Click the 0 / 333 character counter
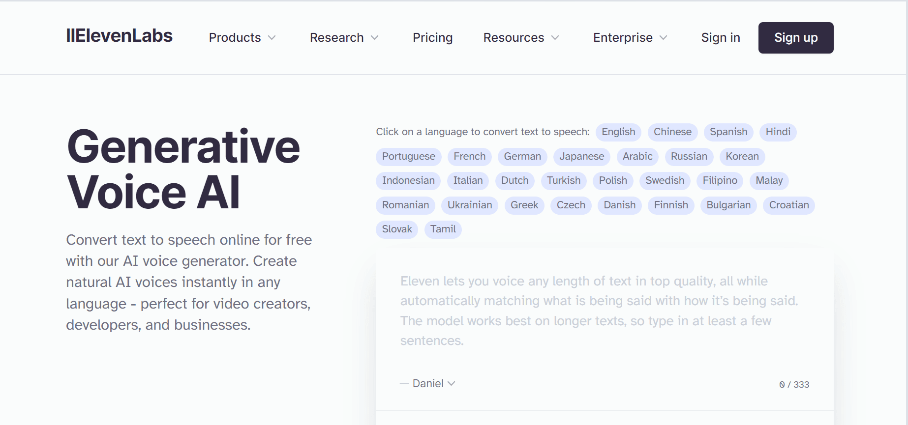908x425 pixels. pos(794,385)
